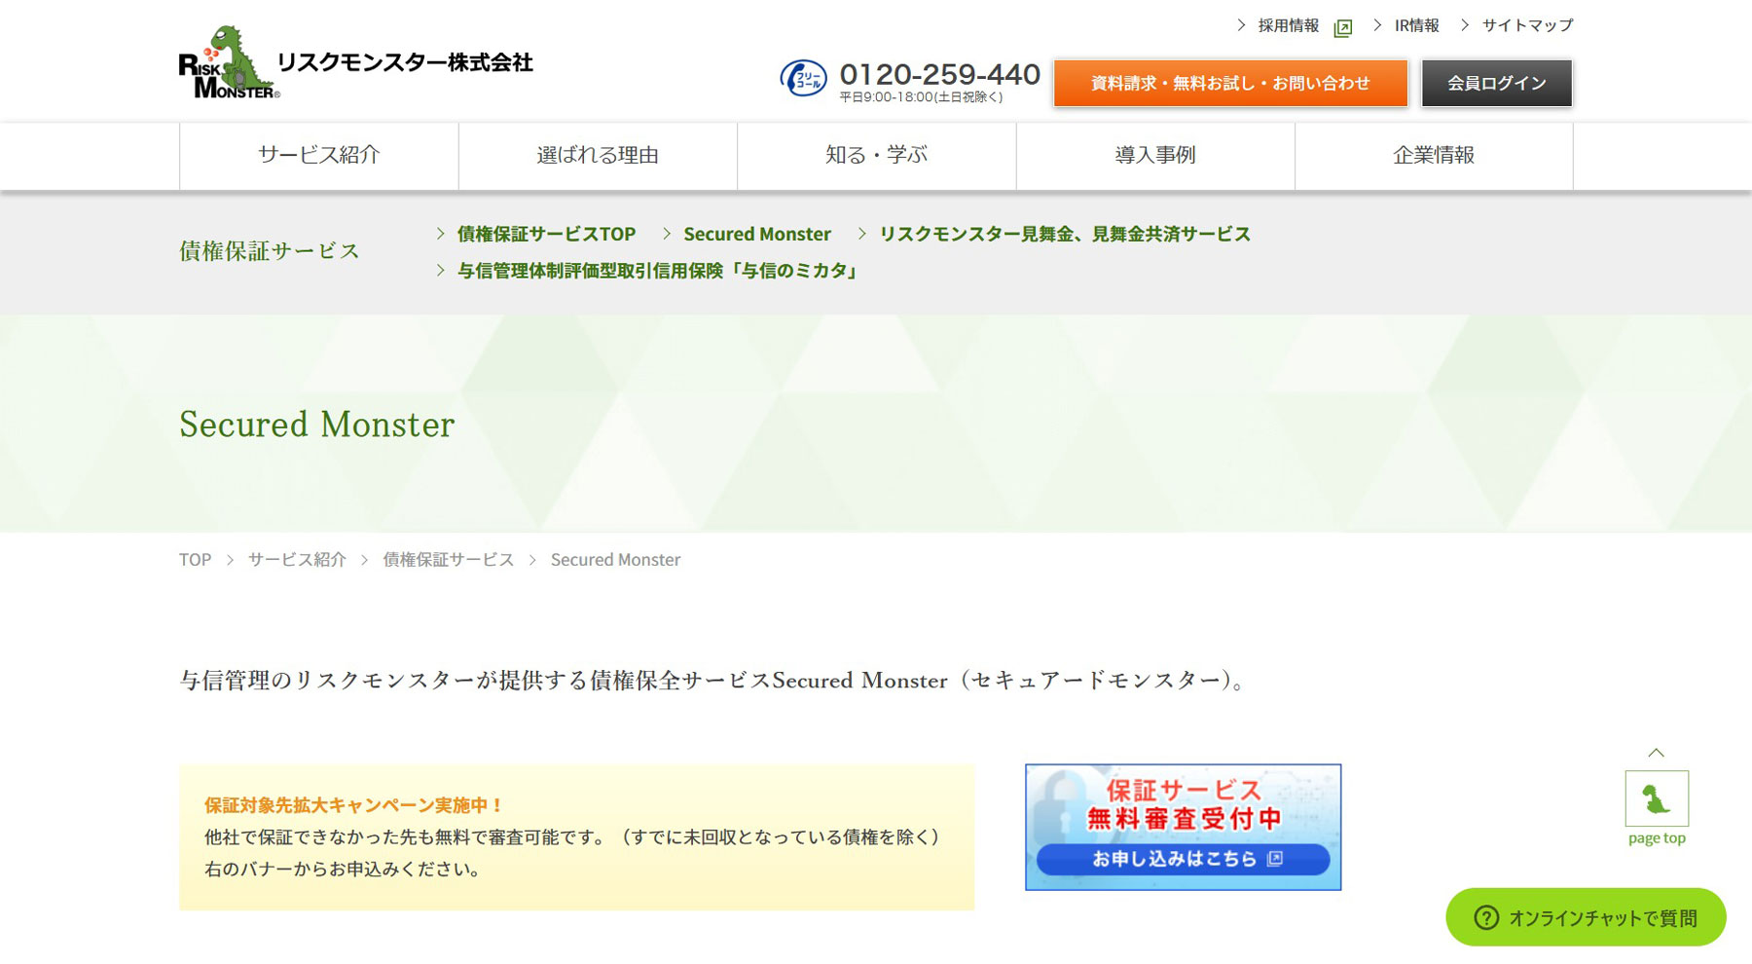
Task: Open リスクモンスター見舞金、見舞金共済サービス link
Action: [1065, 234]
